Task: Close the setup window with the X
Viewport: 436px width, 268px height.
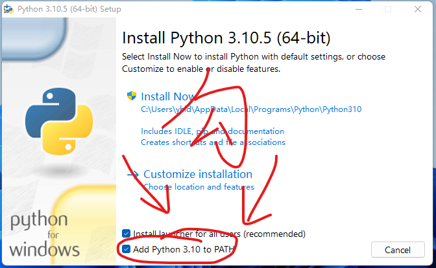Action: pyautogui.click(x=418, y=9)
